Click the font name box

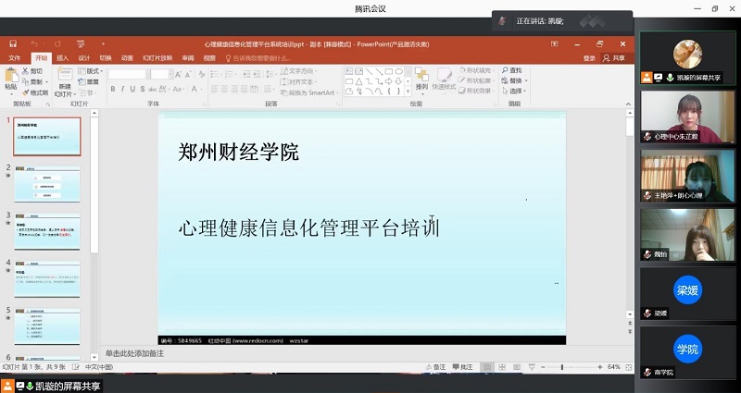126,74
